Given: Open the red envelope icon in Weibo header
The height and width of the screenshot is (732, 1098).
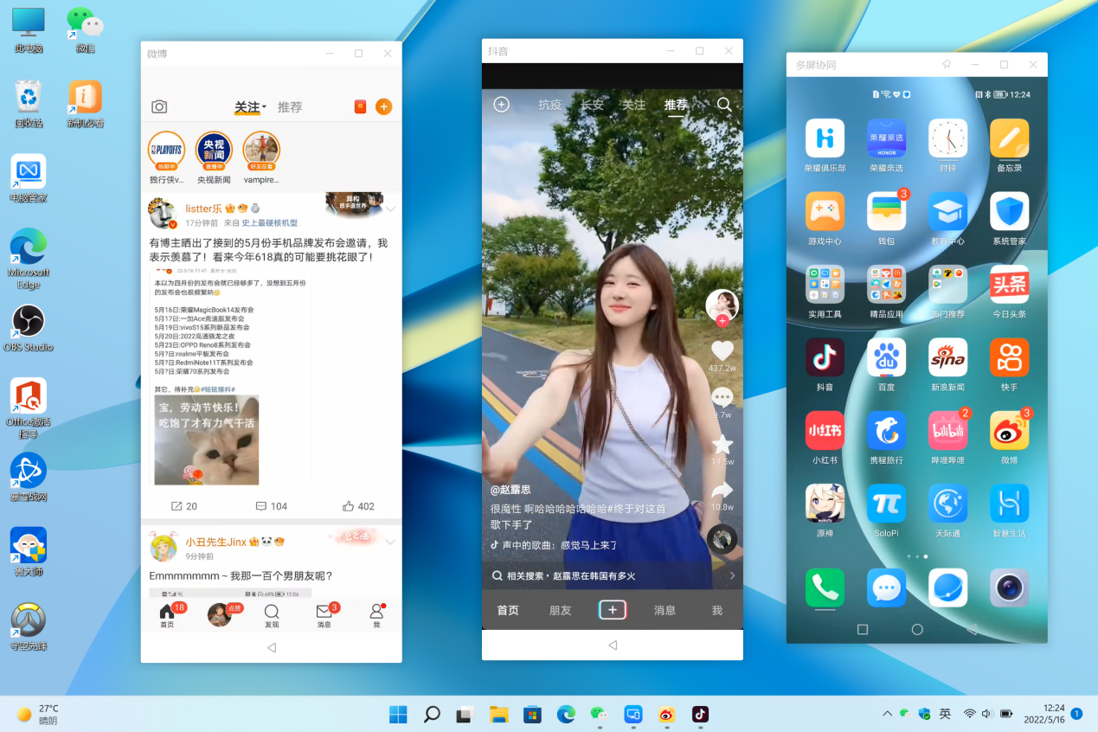Looking at the screenshot, I should pos(361,106).
